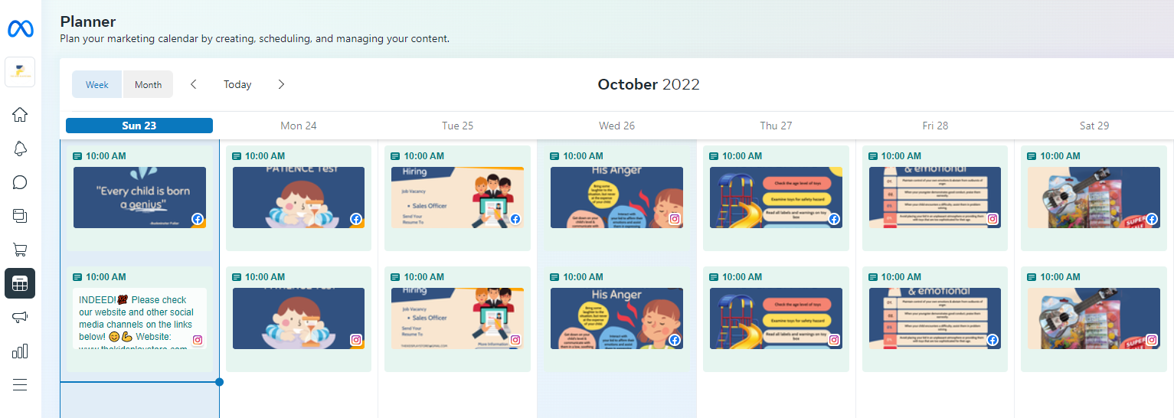
Task: Open Insights bar chart icon
Action: [x=20, y=351]
